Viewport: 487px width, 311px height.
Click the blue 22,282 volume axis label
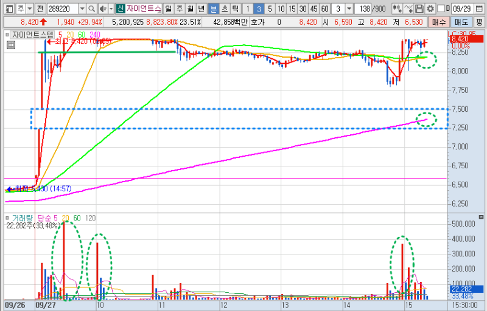466,289
